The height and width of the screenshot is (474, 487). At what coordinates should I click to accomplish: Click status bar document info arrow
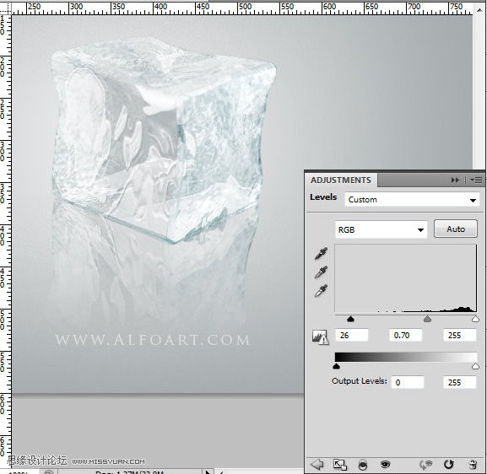[x=208, y=471]
